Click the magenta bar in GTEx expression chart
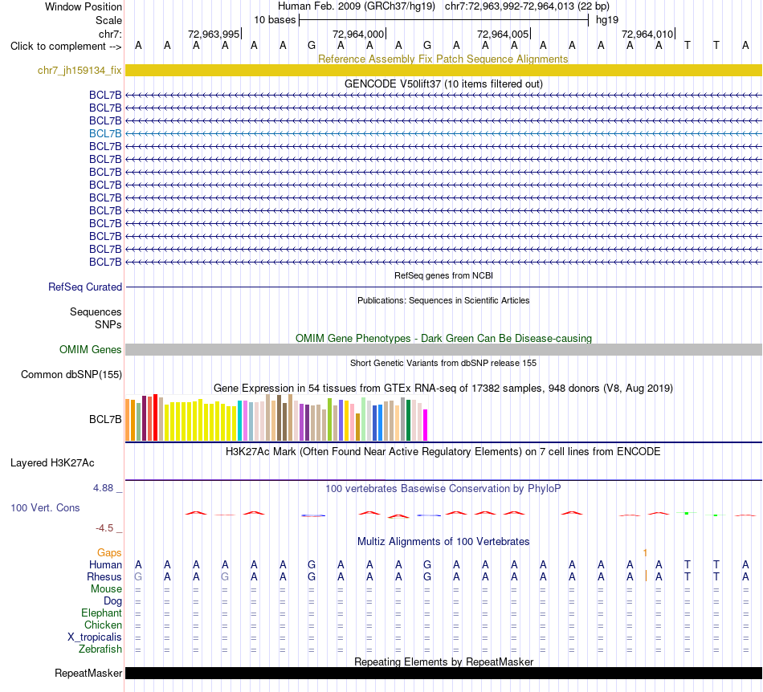The width and height of the screenshot is (763, 692). pos(425,425)
